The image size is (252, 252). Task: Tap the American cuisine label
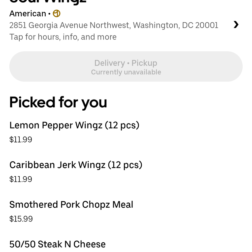(28, 14)
